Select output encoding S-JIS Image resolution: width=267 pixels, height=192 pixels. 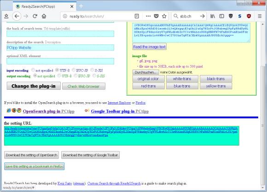pos(94,76)
